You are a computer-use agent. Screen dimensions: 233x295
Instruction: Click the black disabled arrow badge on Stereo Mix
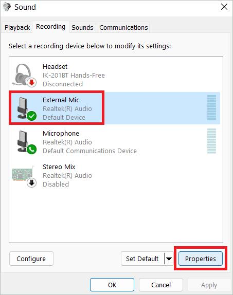tap(32, 183)
